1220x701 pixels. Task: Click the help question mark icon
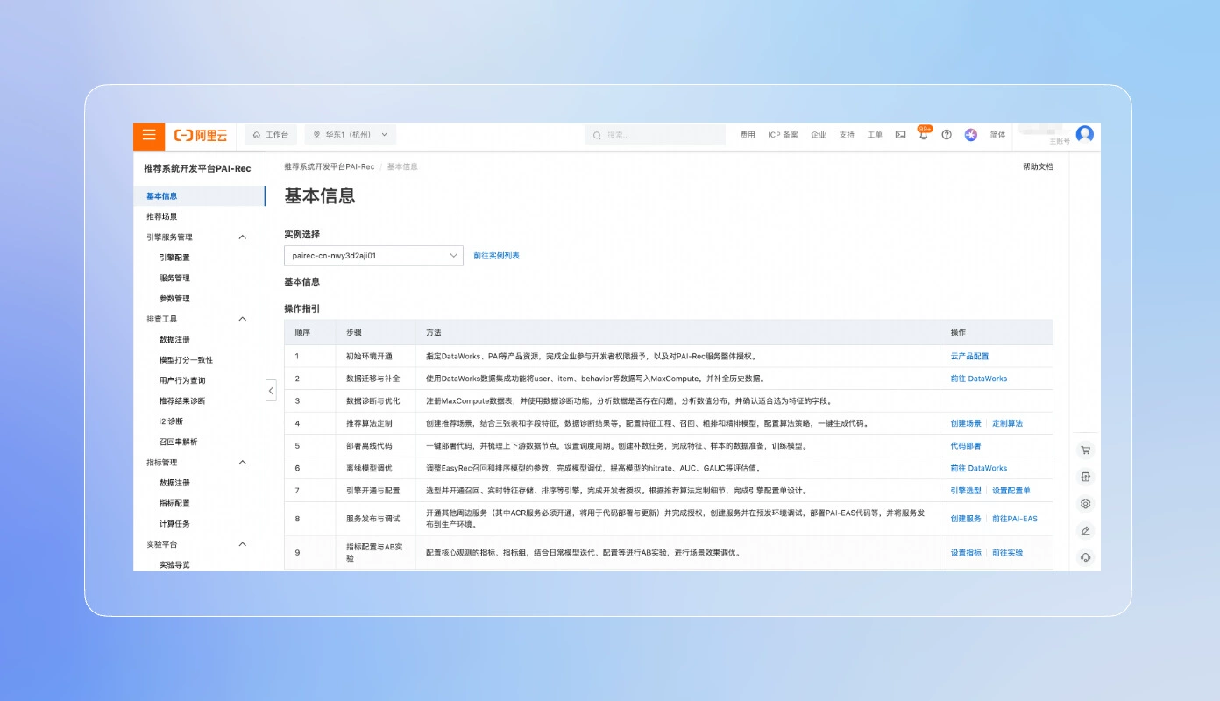click(947, 135)
